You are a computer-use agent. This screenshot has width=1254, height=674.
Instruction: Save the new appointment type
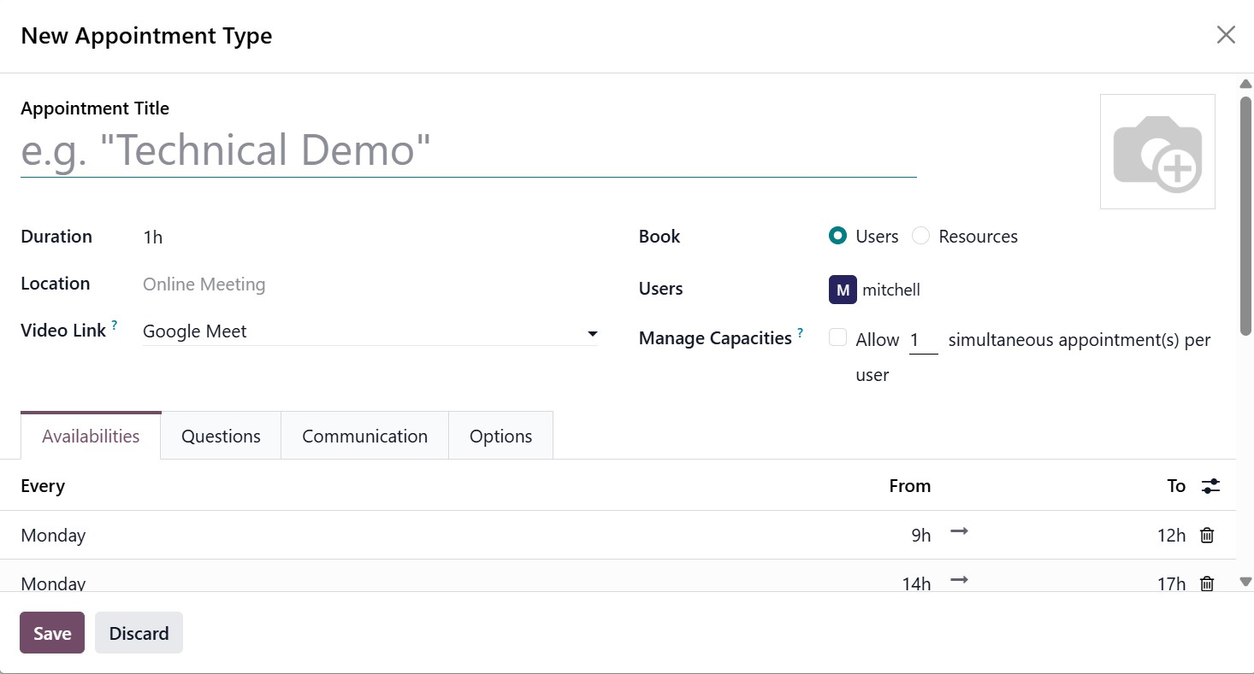pos(52,633)
